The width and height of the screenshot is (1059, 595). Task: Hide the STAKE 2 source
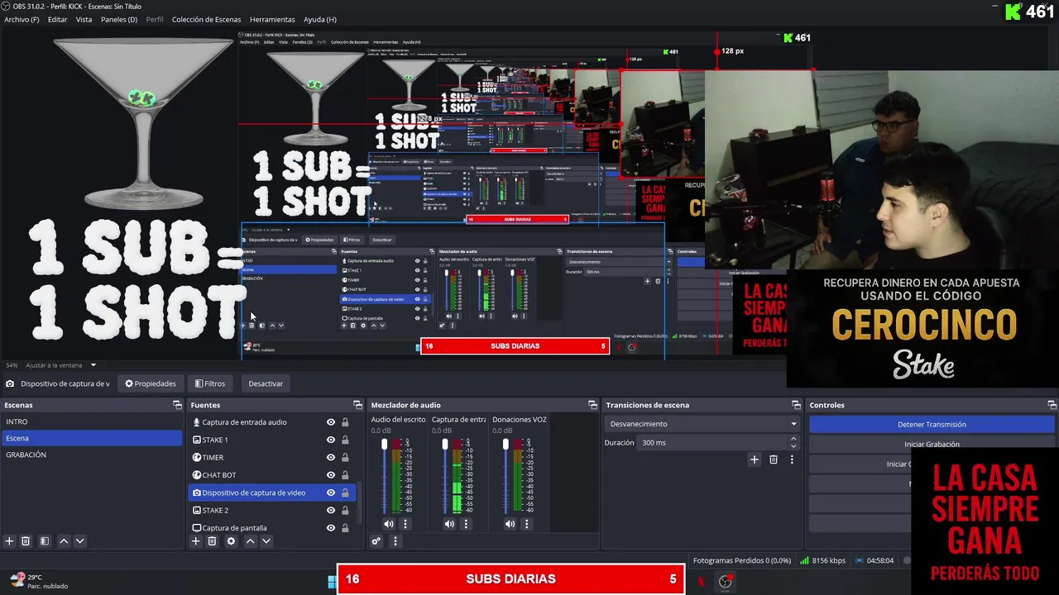tap(331, 510)
